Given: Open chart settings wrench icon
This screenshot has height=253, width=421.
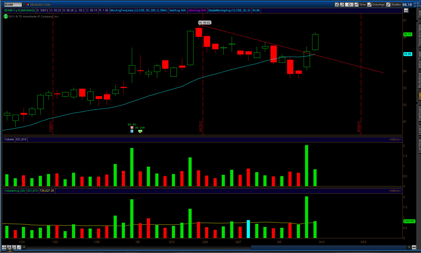Looking at the screenshot, I should pos(342,4).
